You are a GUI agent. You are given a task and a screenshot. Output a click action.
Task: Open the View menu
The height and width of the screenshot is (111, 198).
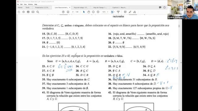point(25,4)
